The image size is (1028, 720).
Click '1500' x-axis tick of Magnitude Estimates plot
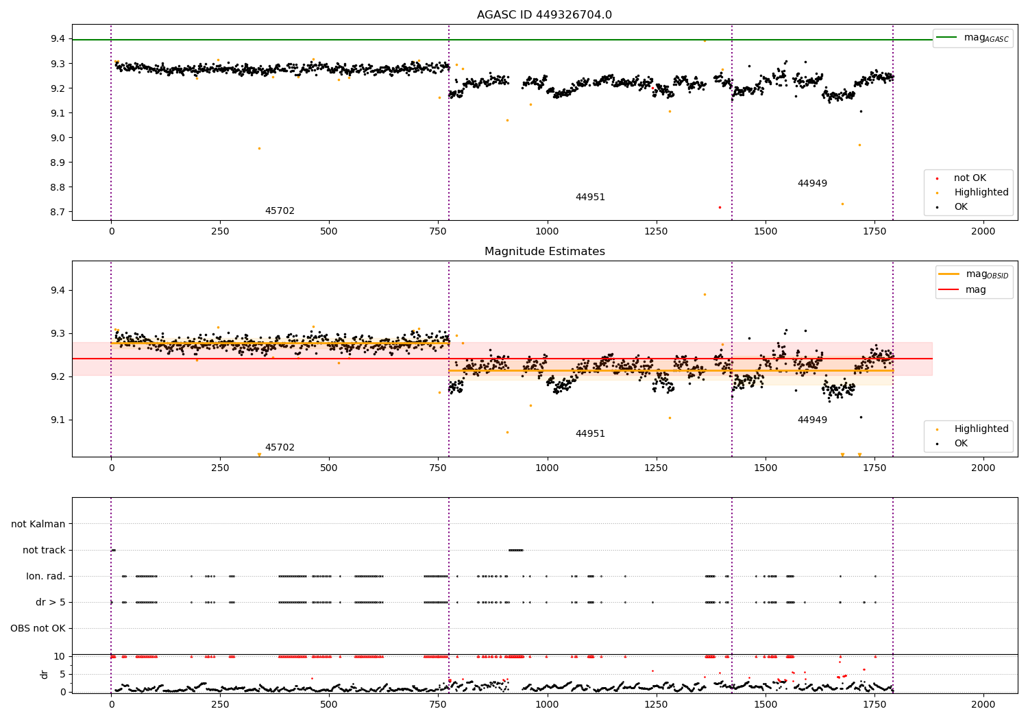[x=766, y=468]
